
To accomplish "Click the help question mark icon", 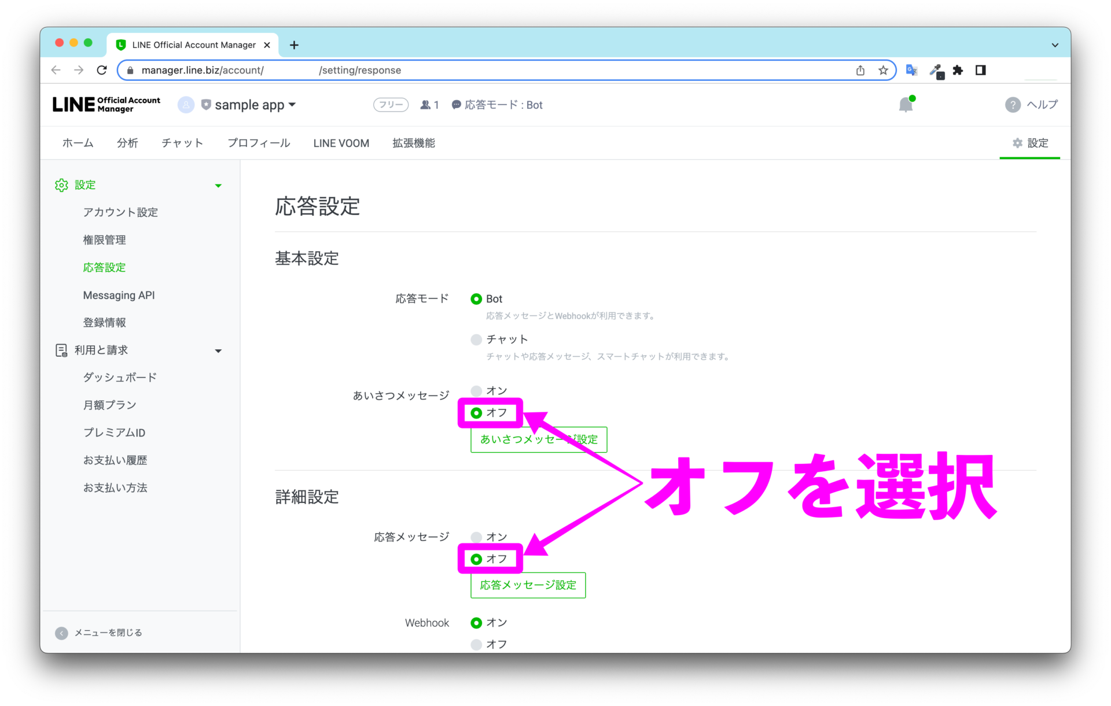I will coord(1013,105).
